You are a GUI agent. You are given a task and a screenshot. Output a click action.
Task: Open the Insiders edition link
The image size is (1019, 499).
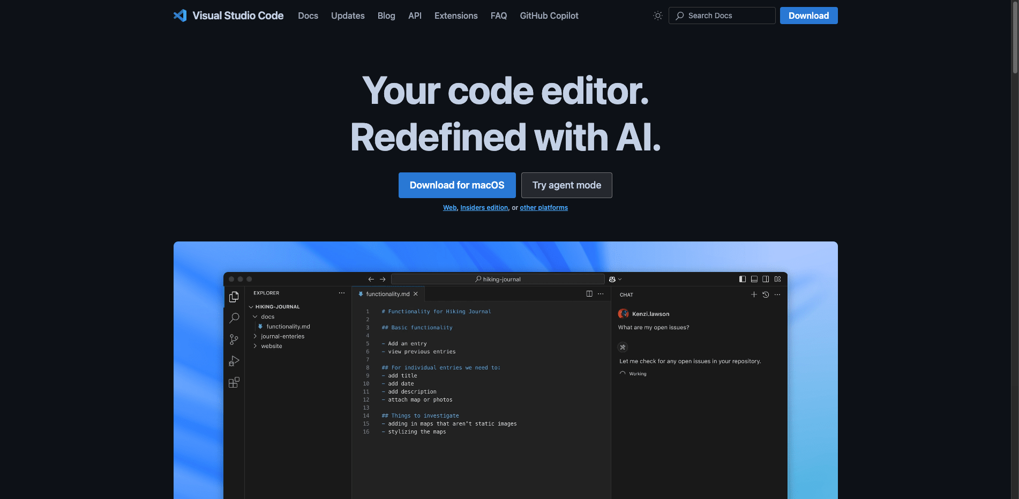point(483,208)
